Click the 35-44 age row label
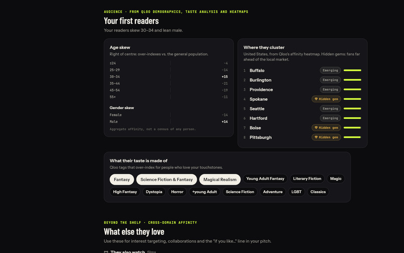 [115, 83]
